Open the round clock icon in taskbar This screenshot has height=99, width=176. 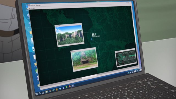(43, 93)
